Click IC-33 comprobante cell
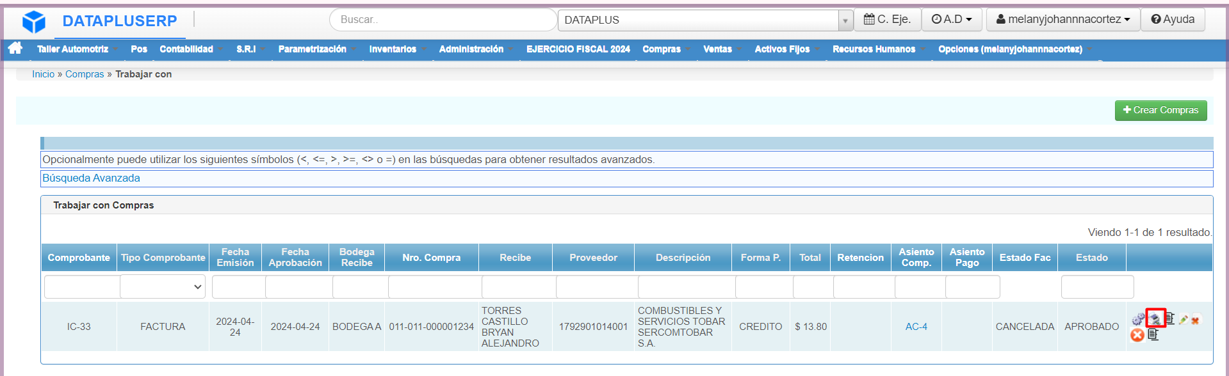1229x376 pixels. (x=79, y=327)
